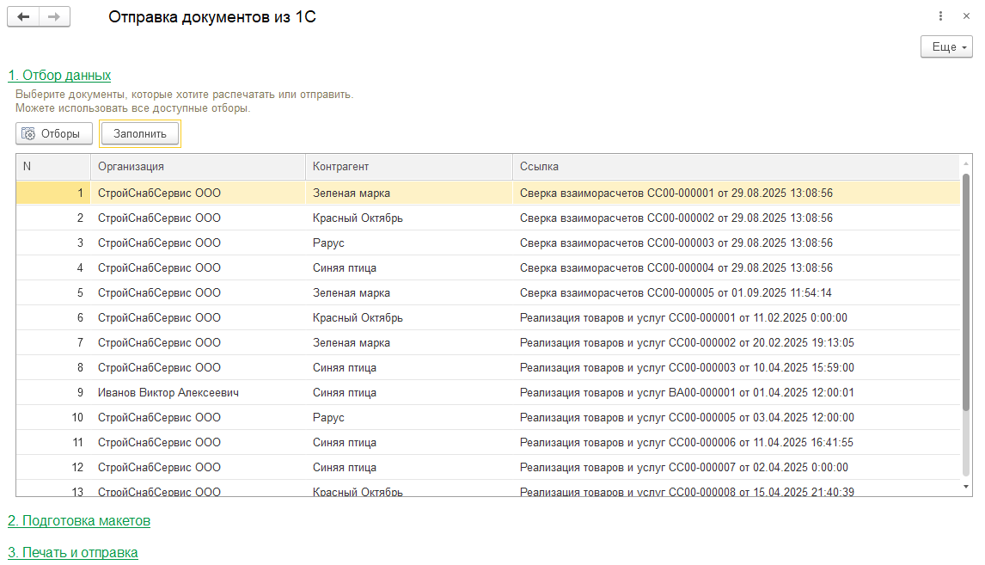985x565 pixels.
Task: Click row number 11 cell
Action: point(53,442)
